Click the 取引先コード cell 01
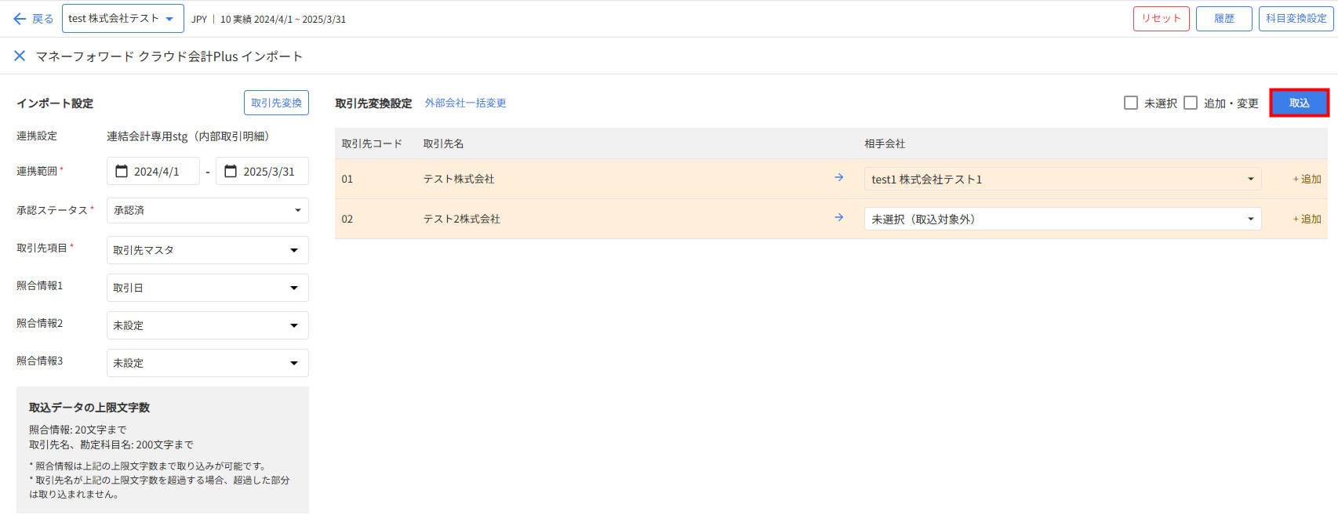The width and height of the screenshot is (1338, 526). (x=347, y=179)
